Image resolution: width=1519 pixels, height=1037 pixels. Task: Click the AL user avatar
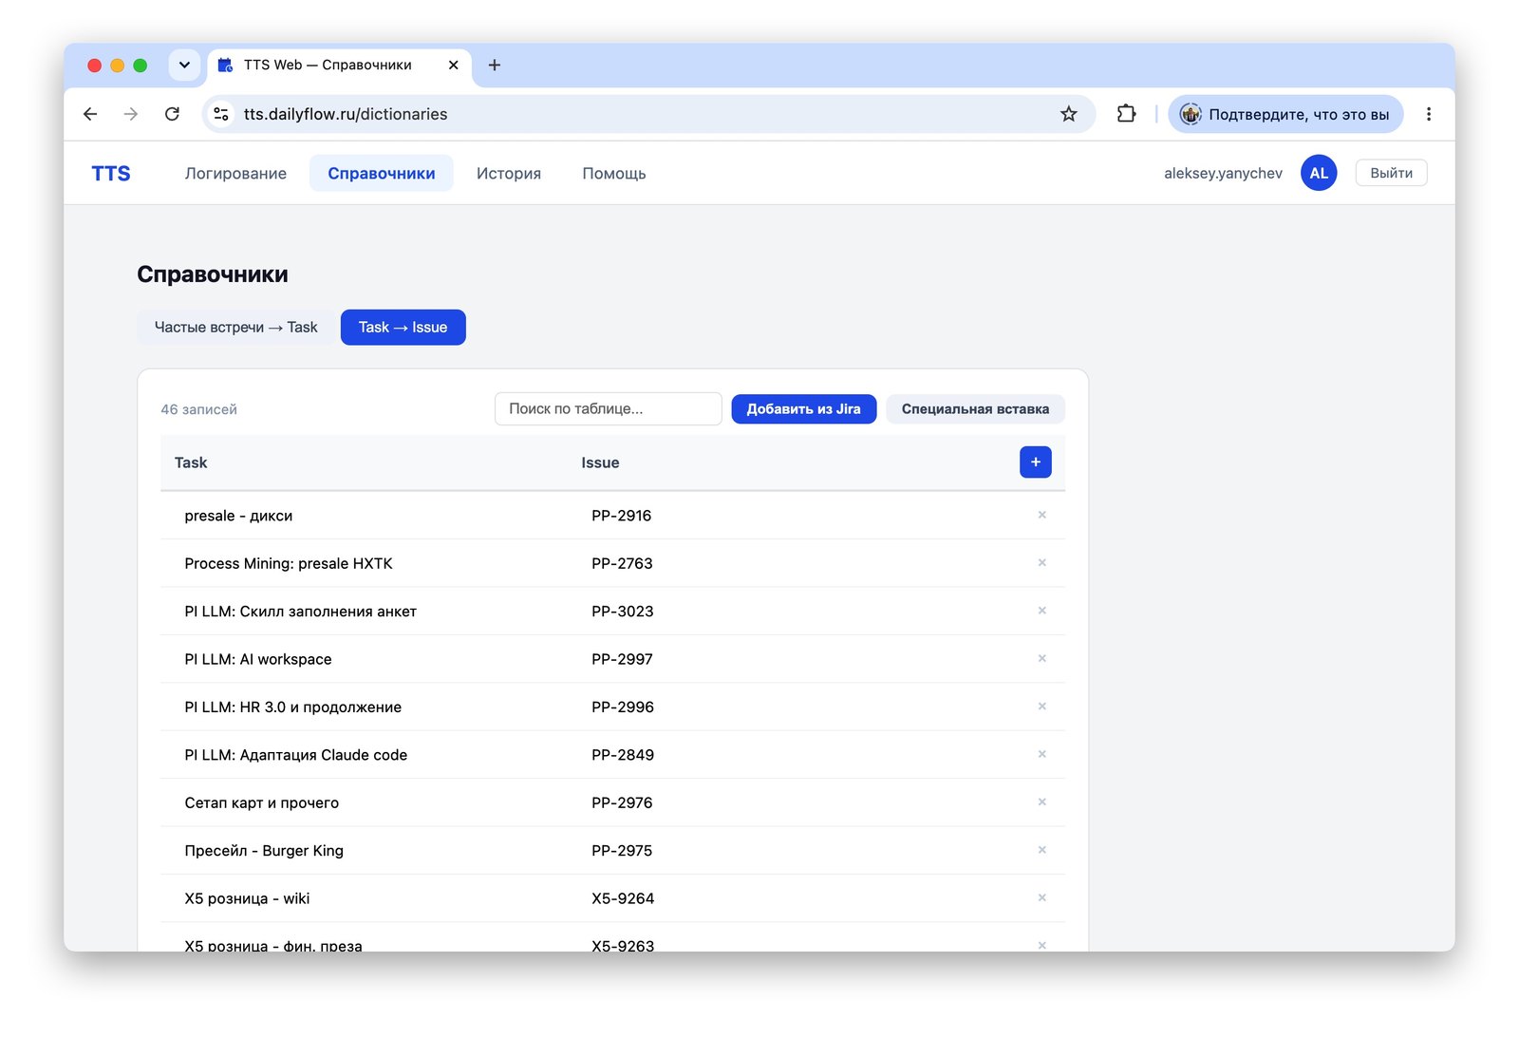click(x=1319, y=173)
